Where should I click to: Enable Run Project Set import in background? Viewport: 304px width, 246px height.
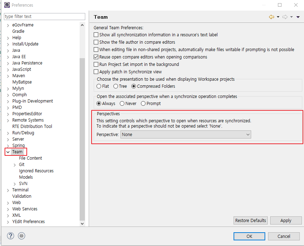(x=96, y=64)
